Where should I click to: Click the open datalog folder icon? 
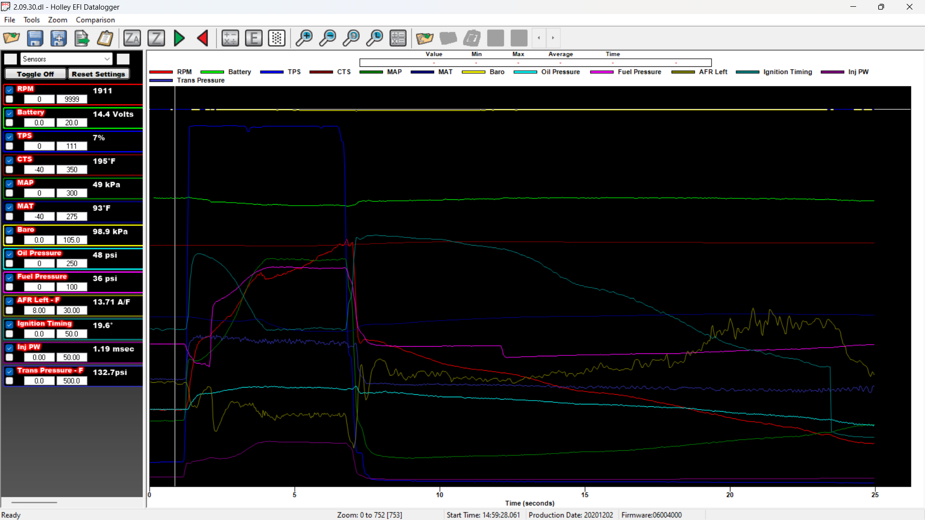coord(12,38)
